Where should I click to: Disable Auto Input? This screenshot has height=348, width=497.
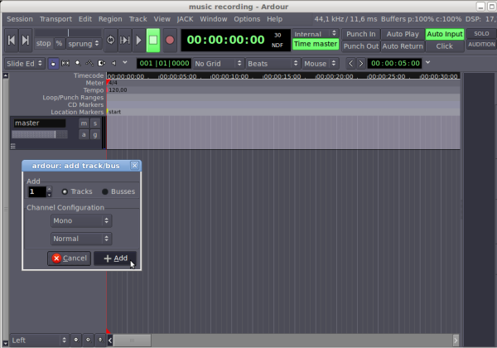tap(445, 34)
